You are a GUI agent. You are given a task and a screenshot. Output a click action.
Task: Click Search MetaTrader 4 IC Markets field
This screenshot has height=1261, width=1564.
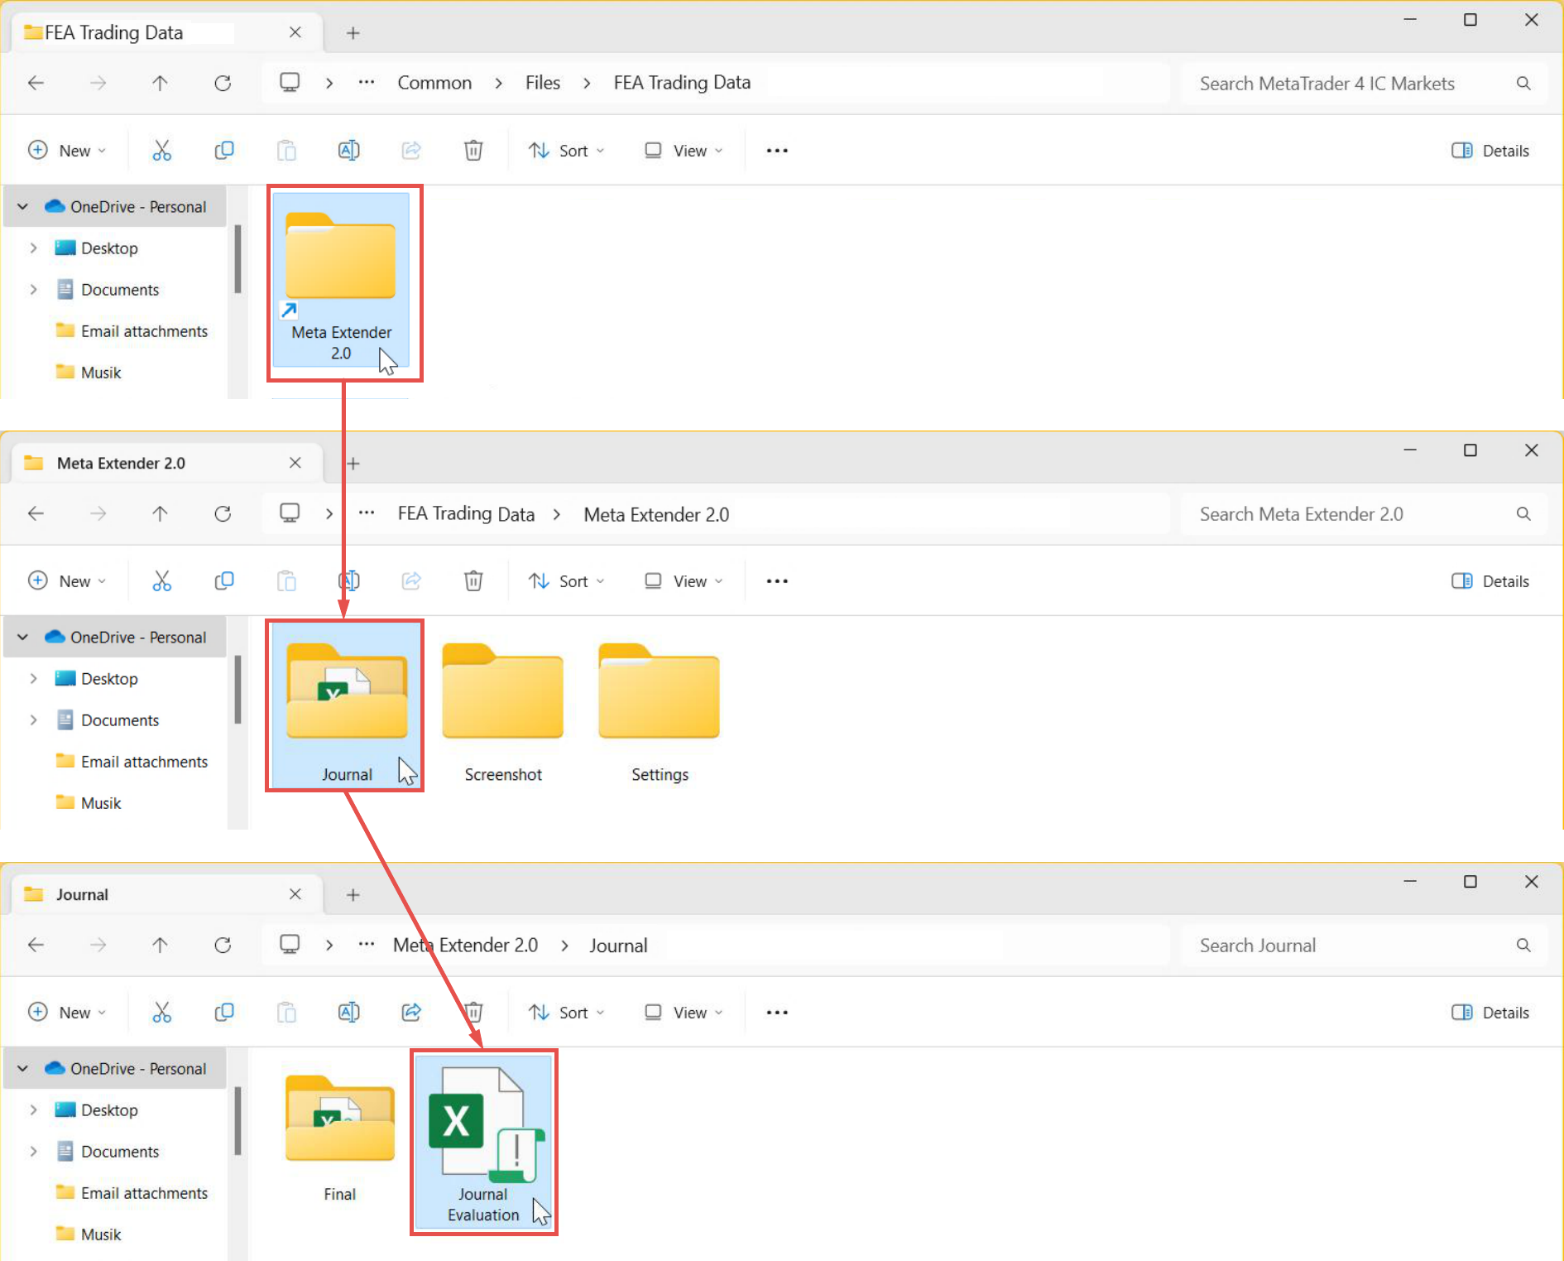(x=1364, y=83)
